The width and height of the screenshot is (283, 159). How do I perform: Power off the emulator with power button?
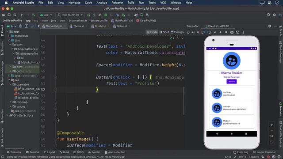click(x=188, y=32)
